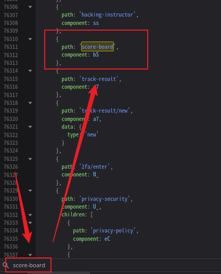Viewport: 221px width, 274px height.
Task: Collapse code block at line 76306
Action: click(30, 7)
